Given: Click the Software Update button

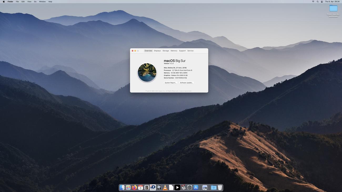Looking at the screenshot, I should pyautogui.click(x=186, y=83).
